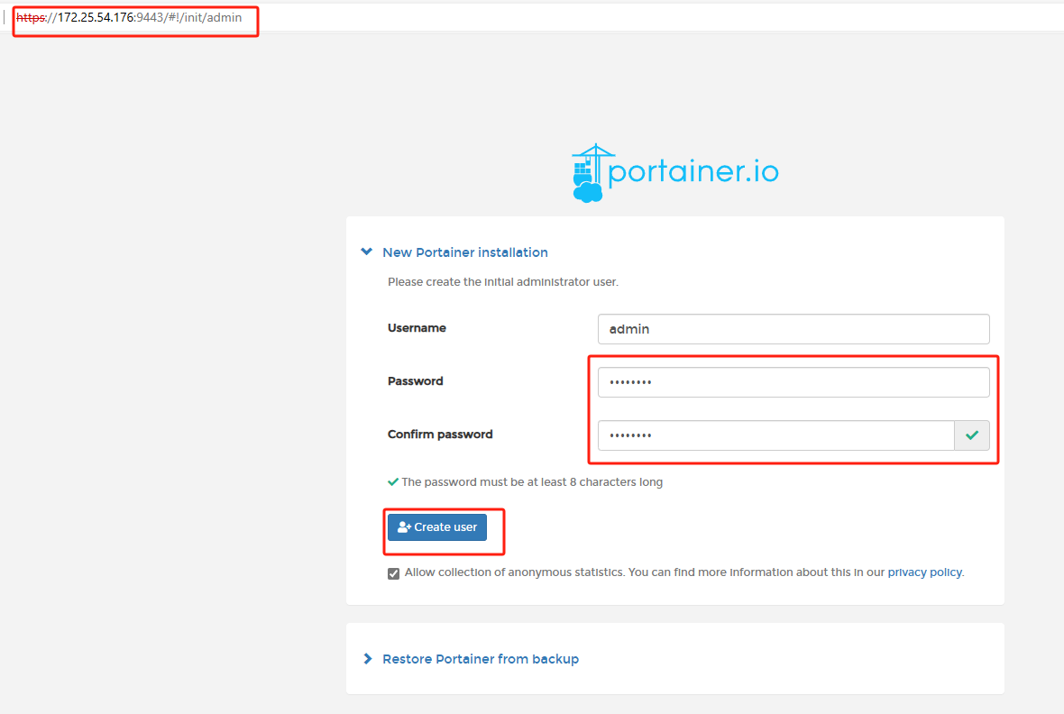Click the portainer.io wordmark text
The height and width of the screenshot is (714, 1064).
pyautogui.click(x=693, y=171)
